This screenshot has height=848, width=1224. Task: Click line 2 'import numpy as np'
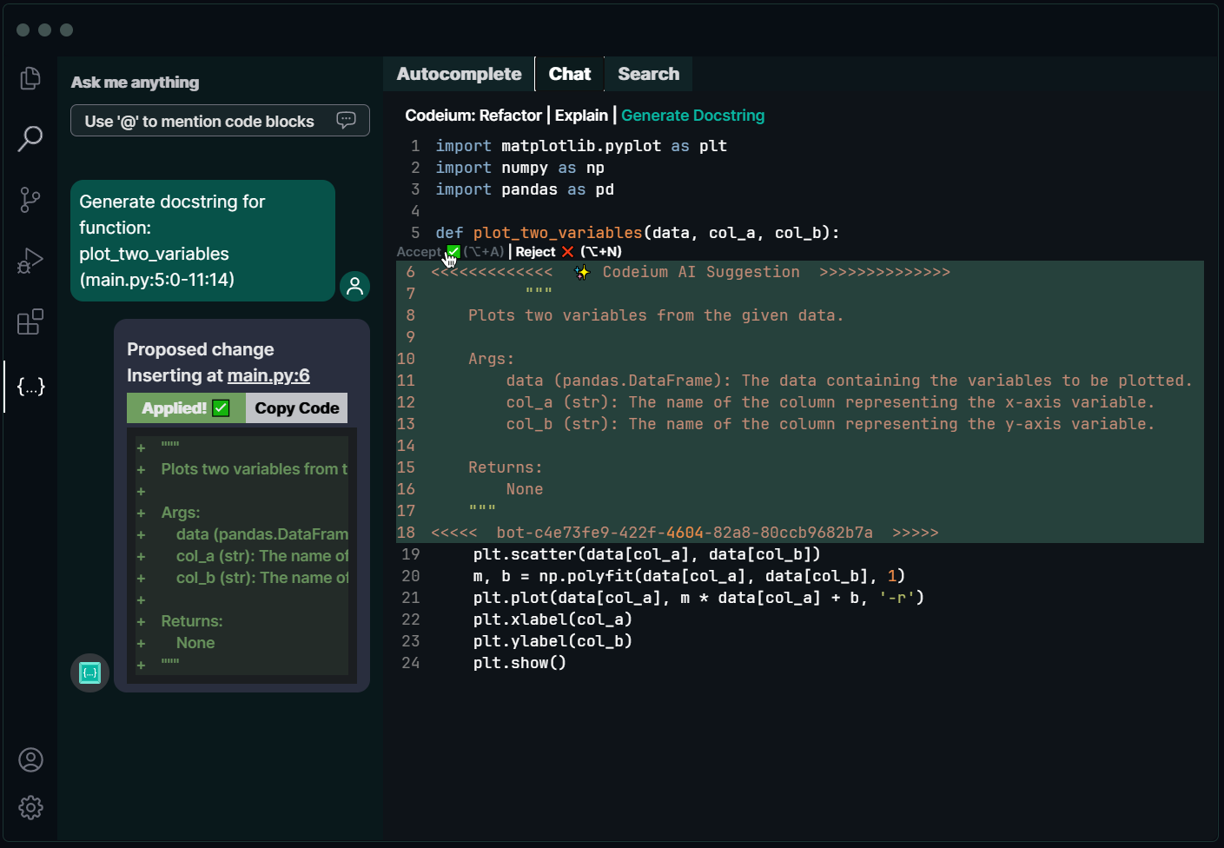coord(519,168)
